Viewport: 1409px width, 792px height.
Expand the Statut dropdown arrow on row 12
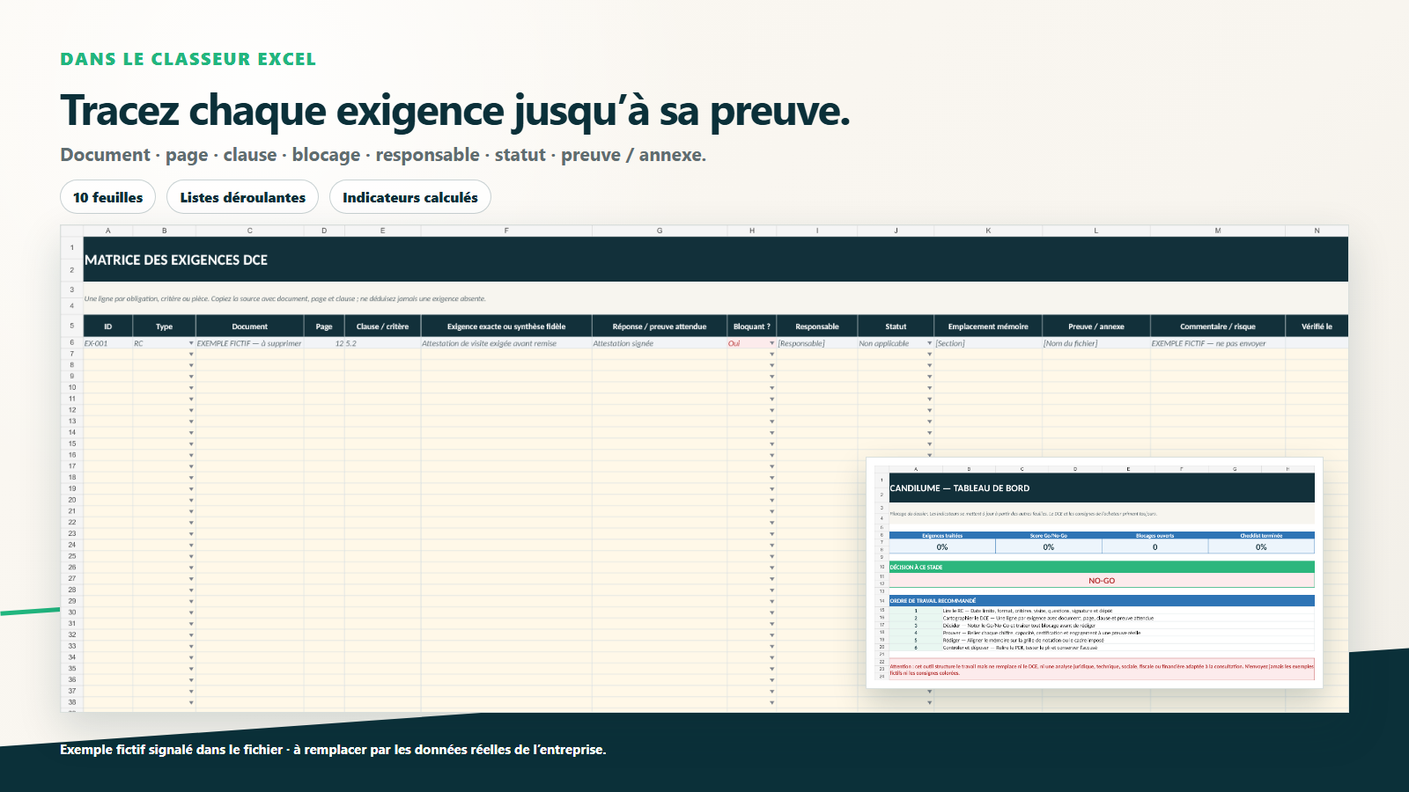(x=929, y=410)
